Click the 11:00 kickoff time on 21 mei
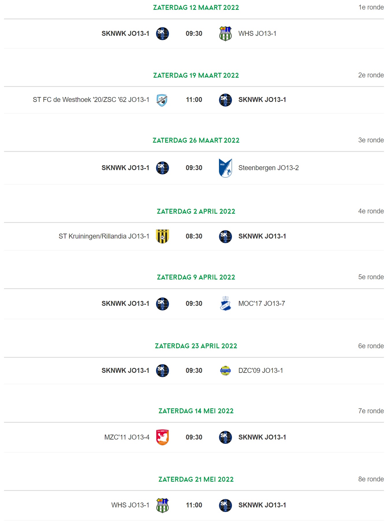 coord(194,505)
